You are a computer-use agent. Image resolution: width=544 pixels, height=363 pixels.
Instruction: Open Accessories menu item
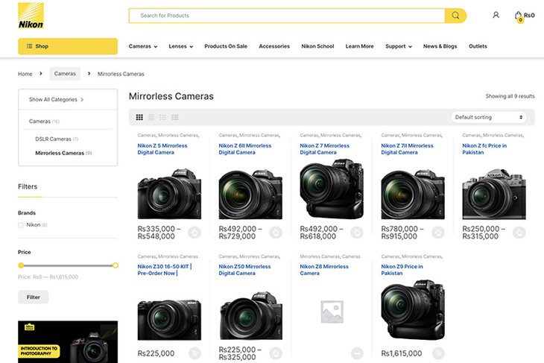tap(274, 46)
